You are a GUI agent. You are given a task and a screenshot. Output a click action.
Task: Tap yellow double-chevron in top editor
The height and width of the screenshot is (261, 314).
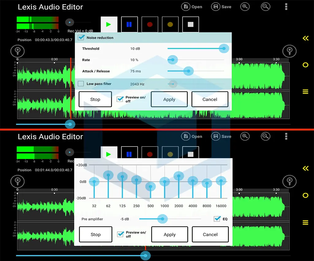coord(305,38)
